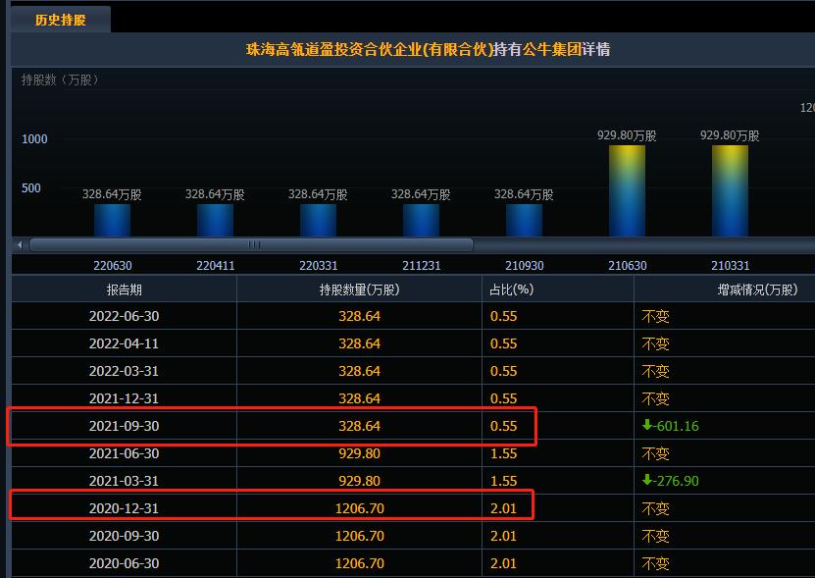Click the -601.16 change value
The height and width of the screenshot is (578, 815).
[676, 426]
